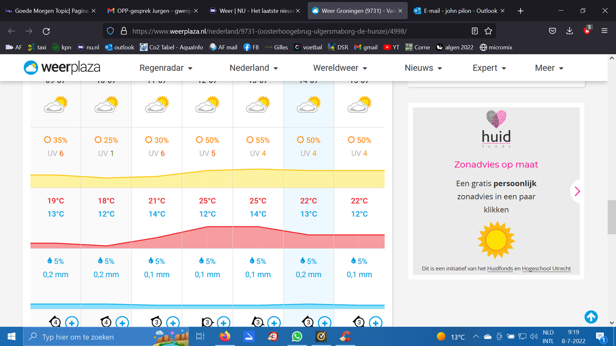Expand the Nederland dropdown menu

pos(254,68)
